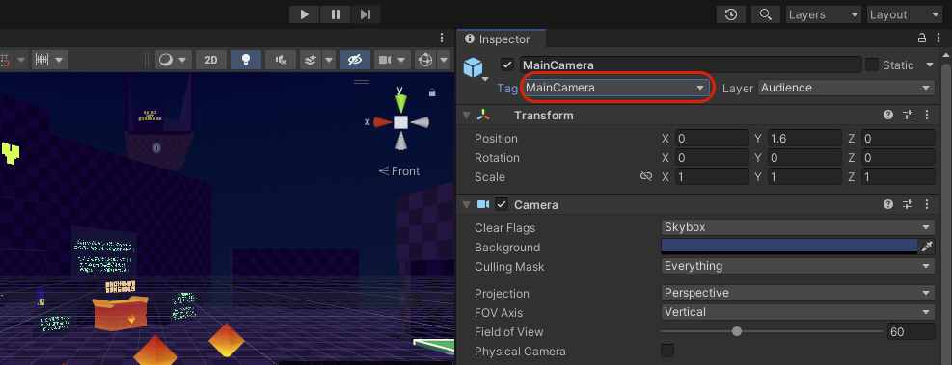Open Transform component help icon

[888, 116]
